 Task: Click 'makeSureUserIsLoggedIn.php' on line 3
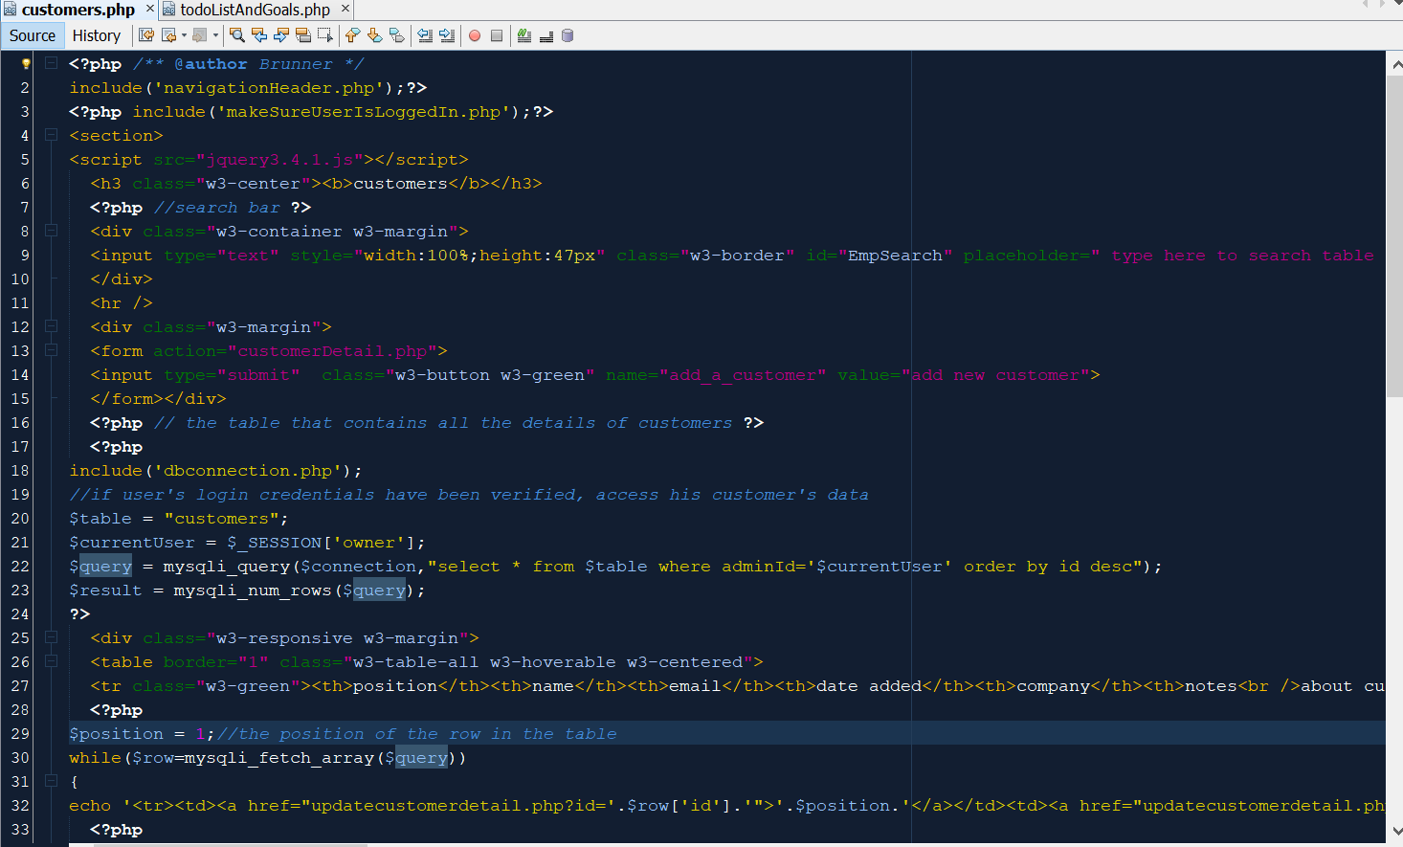click(x=363, y=112)
